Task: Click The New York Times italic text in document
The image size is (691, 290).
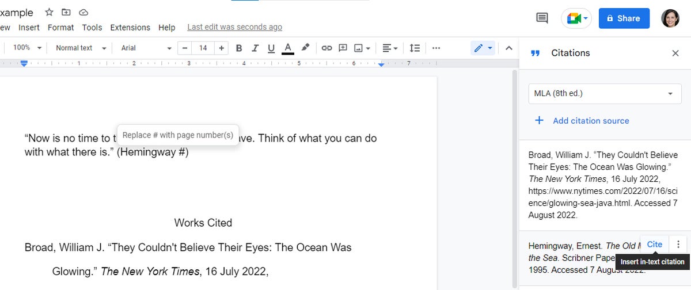Action: pyautogui.click(x=150, y=271)
